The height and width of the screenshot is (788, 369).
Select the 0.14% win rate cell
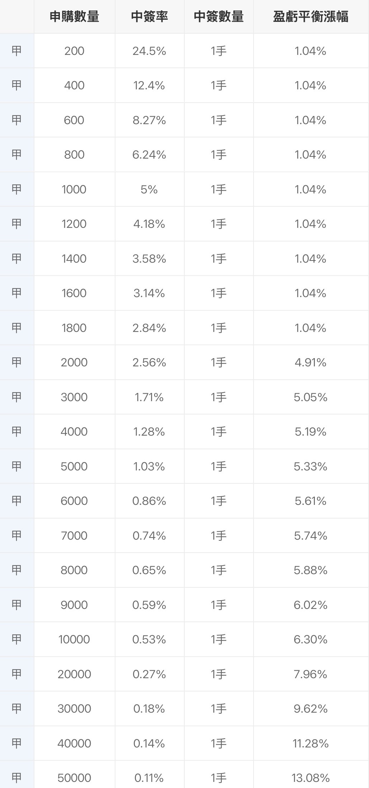pyautogui.click(x=150, y=743)
